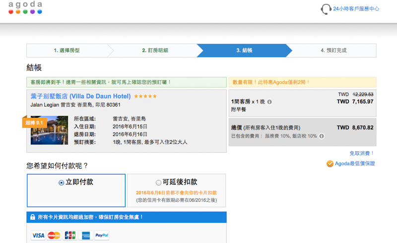Click info icon next to 1間客房 x 1 晚
Viewport: 397px width, 243px height.
(269, 102)
